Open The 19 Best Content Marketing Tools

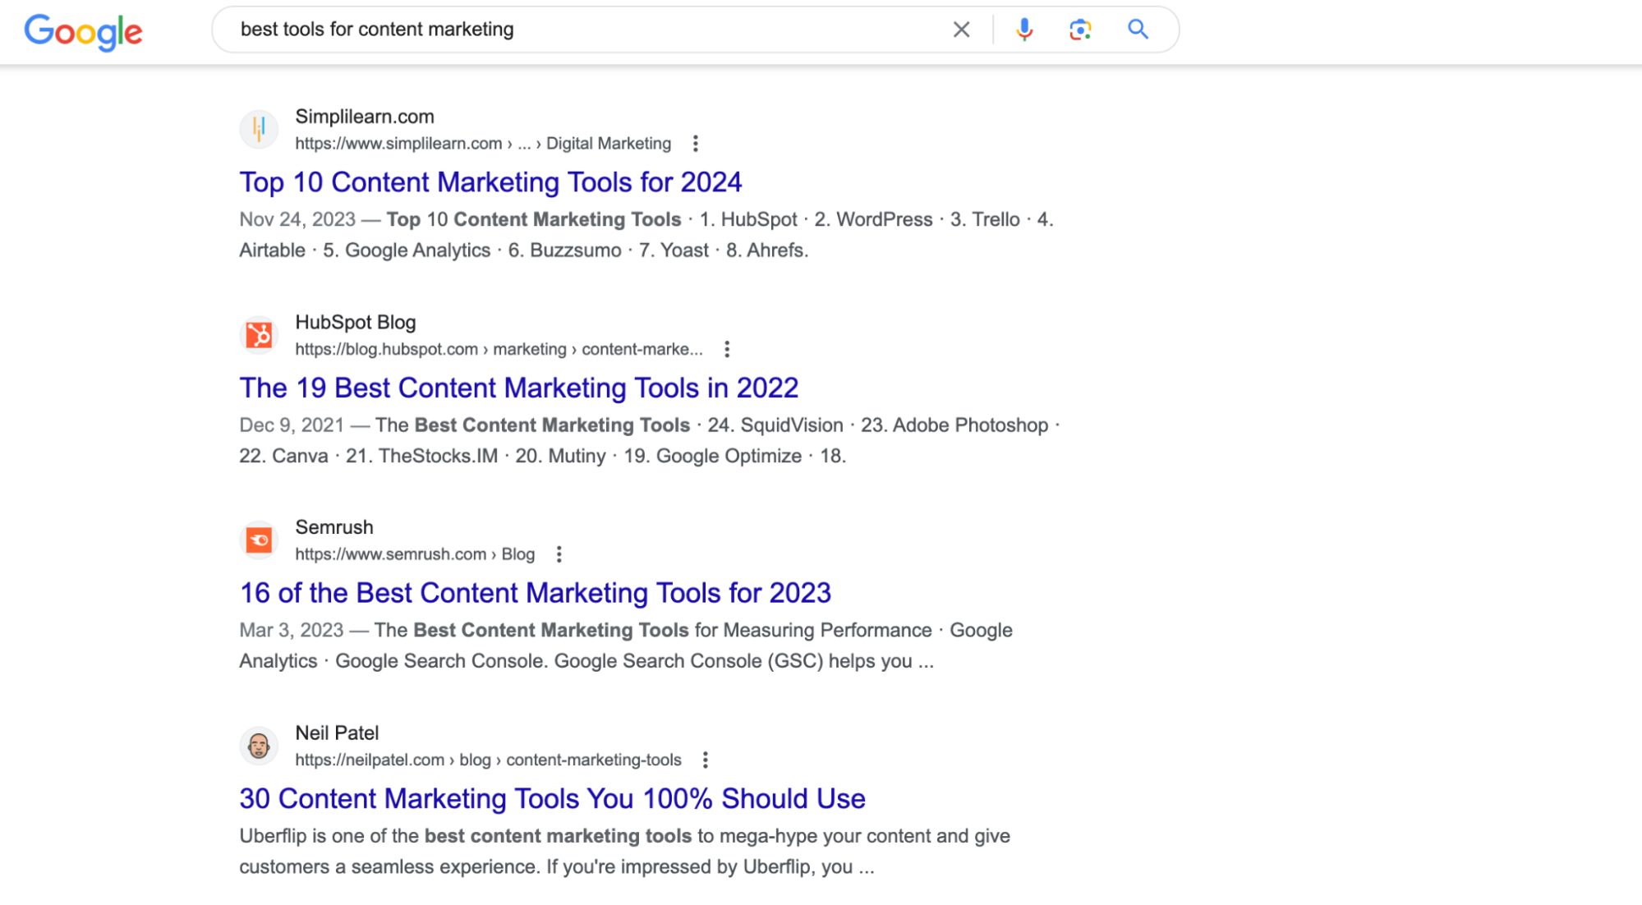click(518, 388)
